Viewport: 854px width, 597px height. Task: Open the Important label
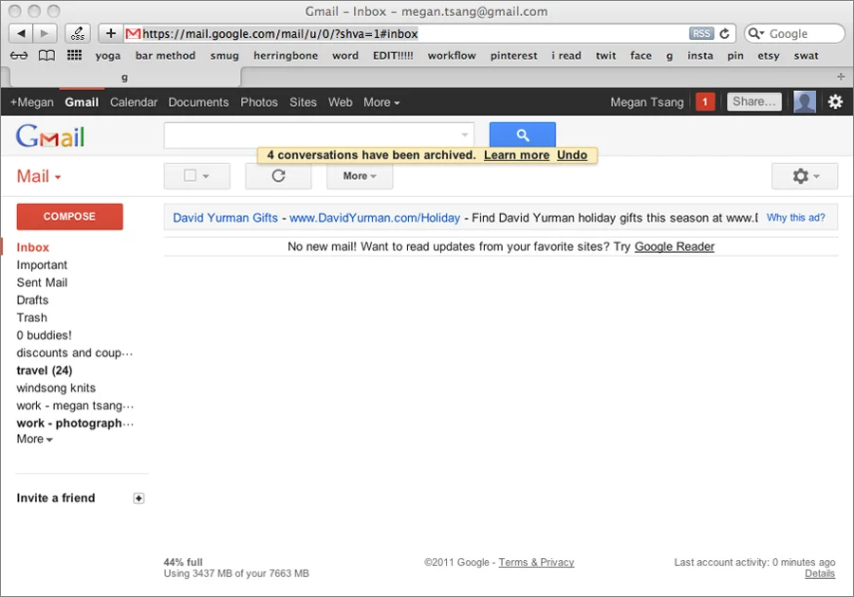coord(42,264)
